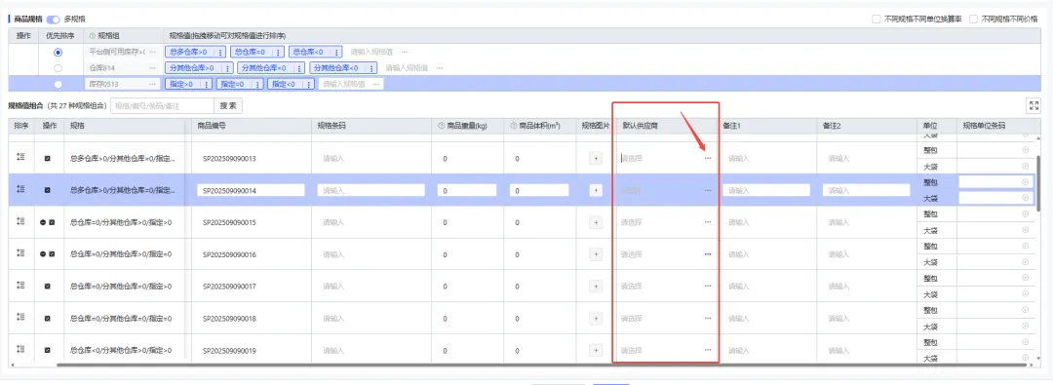
Task: Focus 备注2 input in row SP202509090016
Action: pyautogui.click(x=867, y=254)
